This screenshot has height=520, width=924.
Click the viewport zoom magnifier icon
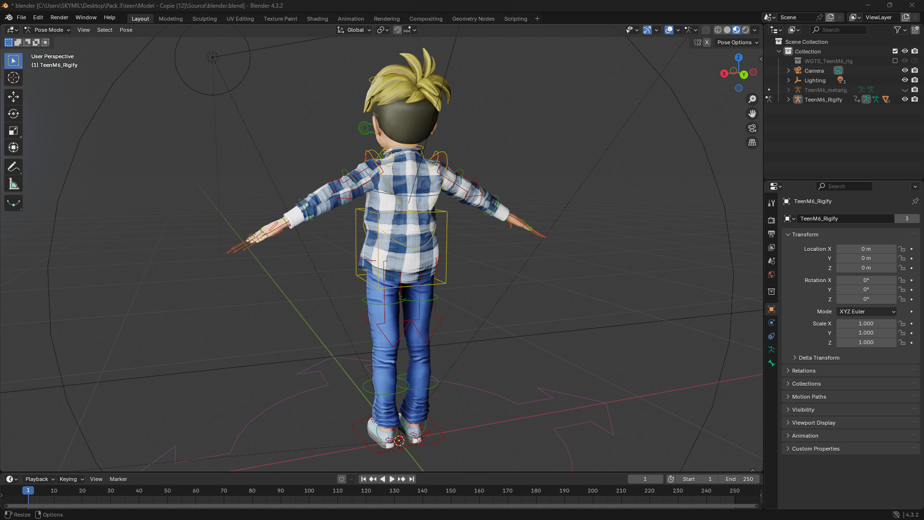[752, 99]
